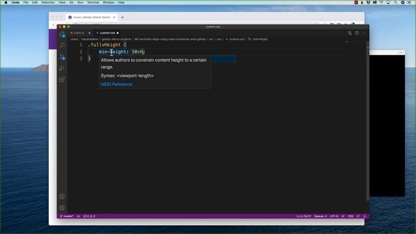
Task: Open a new browser tab with plus button
Action: point(122,18)
